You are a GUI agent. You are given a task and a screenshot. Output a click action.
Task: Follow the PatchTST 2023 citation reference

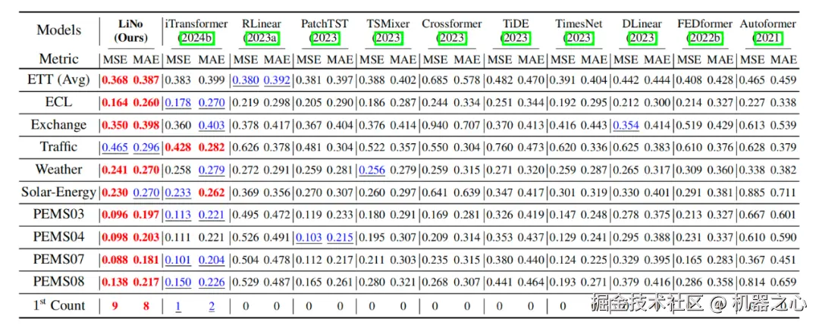pos(325,38)
